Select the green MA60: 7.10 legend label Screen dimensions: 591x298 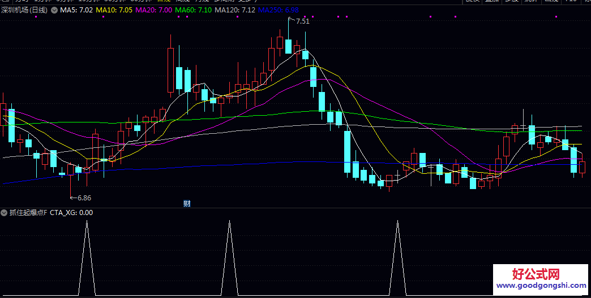click(x=193, y=10)
